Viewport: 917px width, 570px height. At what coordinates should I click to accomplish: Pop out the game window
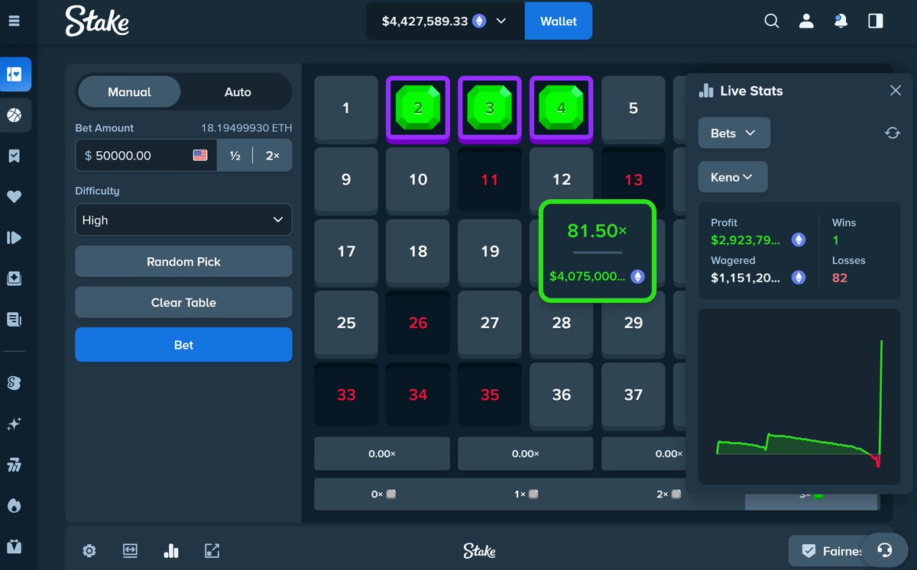coord(212,550)
